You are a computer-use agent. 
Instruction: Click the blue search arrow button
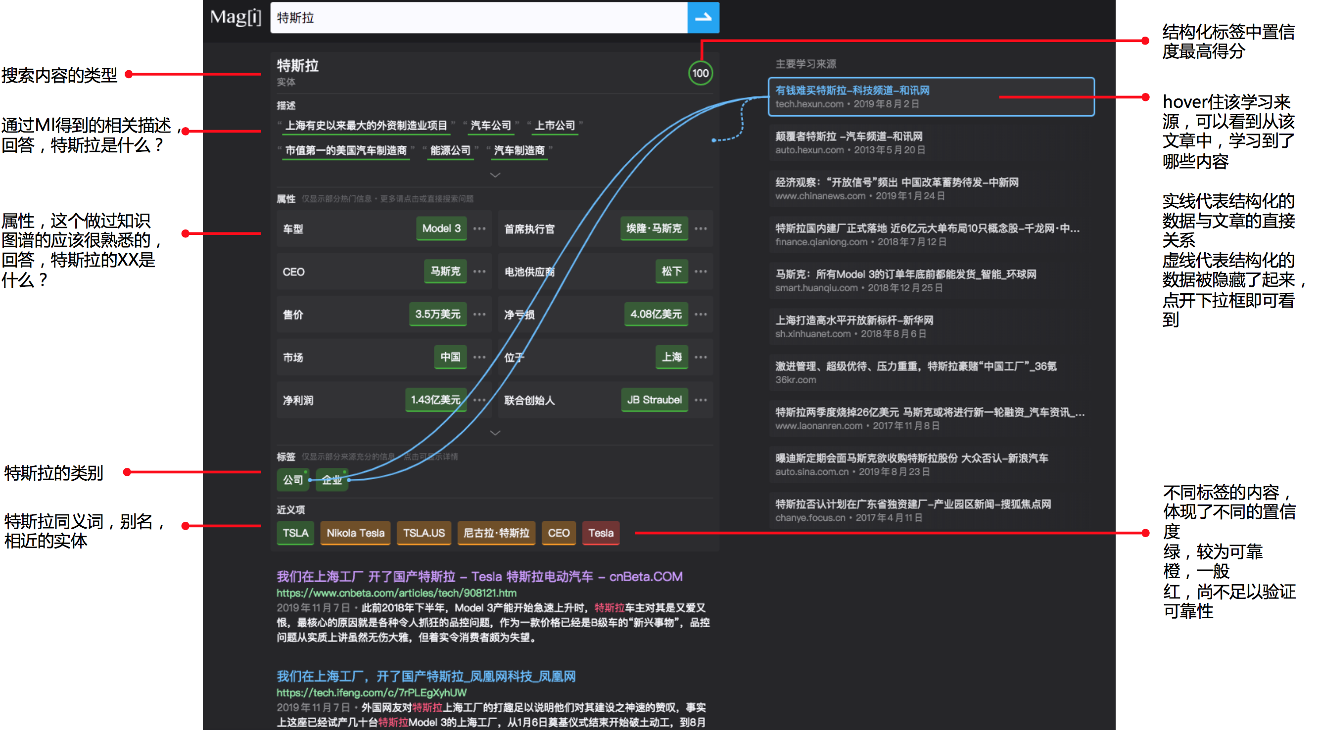pos(703,18)
